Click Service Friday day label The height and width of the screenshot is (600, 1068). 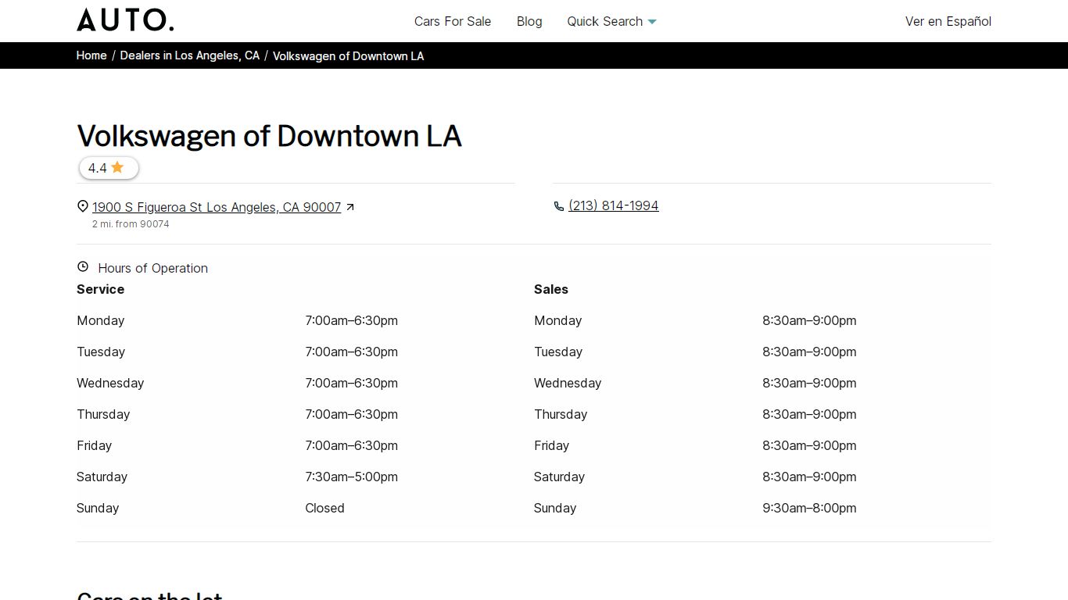[95, 445]
